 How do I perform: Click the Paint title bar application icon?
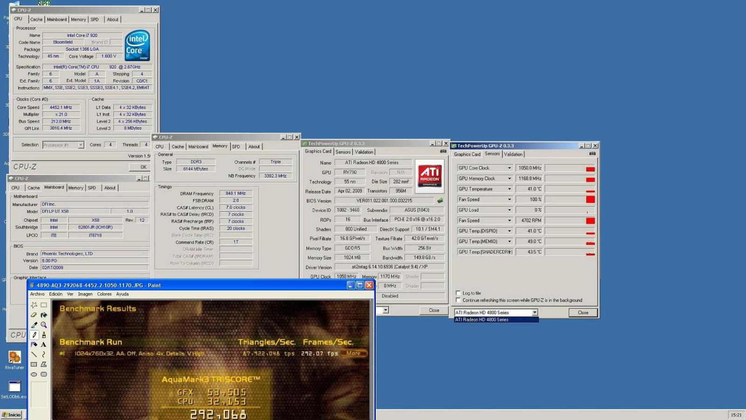click(x=32, y=285)
